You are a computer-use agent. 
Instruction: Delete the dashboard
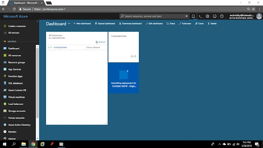pyautogui.click(x=212, y=23)
